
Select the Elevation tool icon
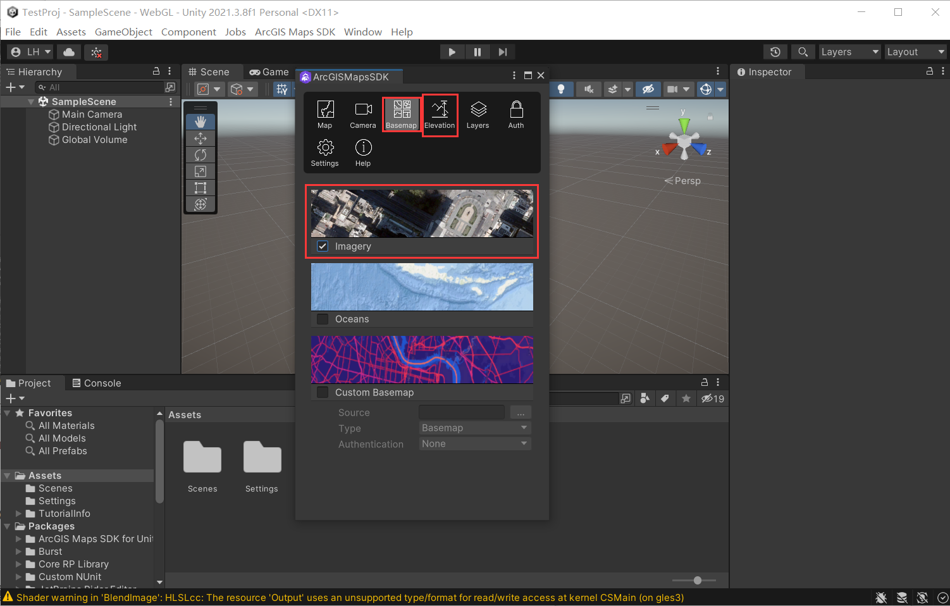pyautogui.click(x=440, y=114)
